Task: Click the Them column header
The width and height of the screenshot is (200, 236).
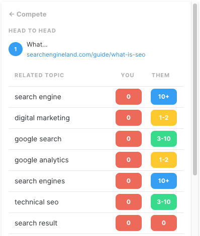Action: click(x=161, y=75)
